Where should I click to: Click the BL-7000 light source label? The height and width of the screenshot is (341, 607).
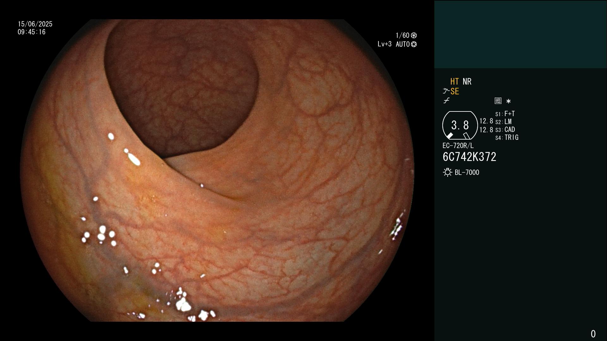pos(467,172)
